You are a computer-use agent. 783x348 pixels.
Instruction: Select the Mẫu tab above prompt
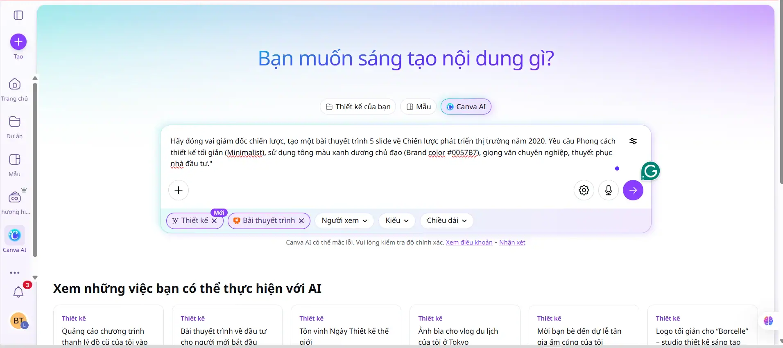[x=419, y=107]
